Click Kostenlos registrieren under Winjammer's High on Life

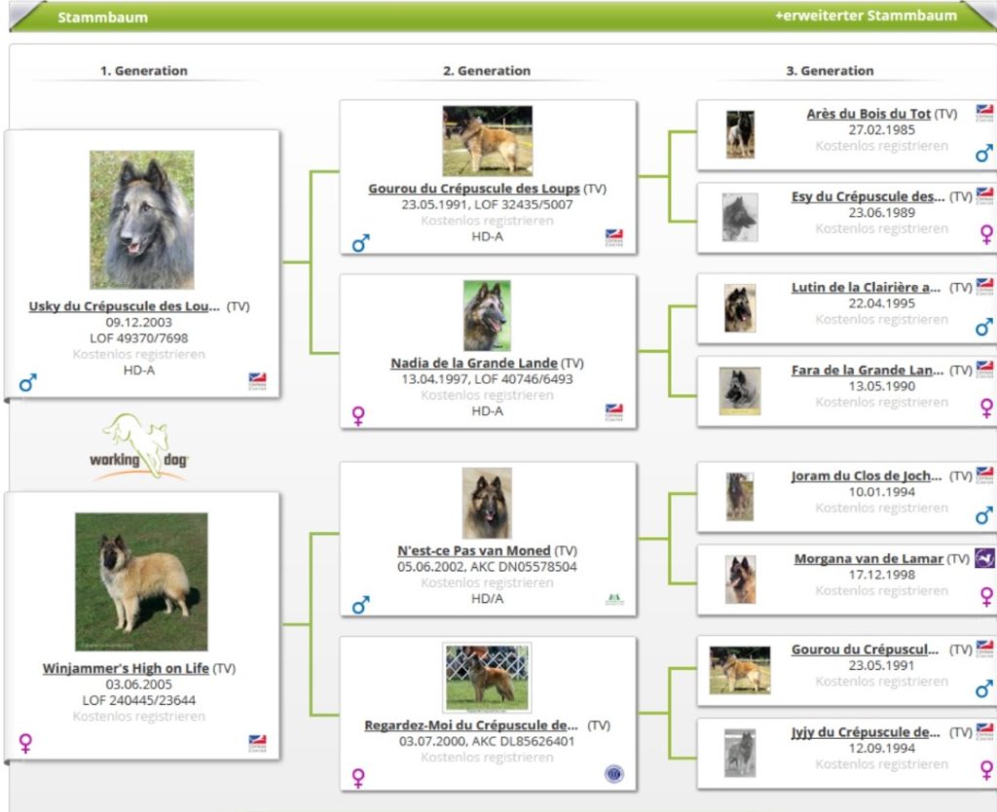(138, 716)
